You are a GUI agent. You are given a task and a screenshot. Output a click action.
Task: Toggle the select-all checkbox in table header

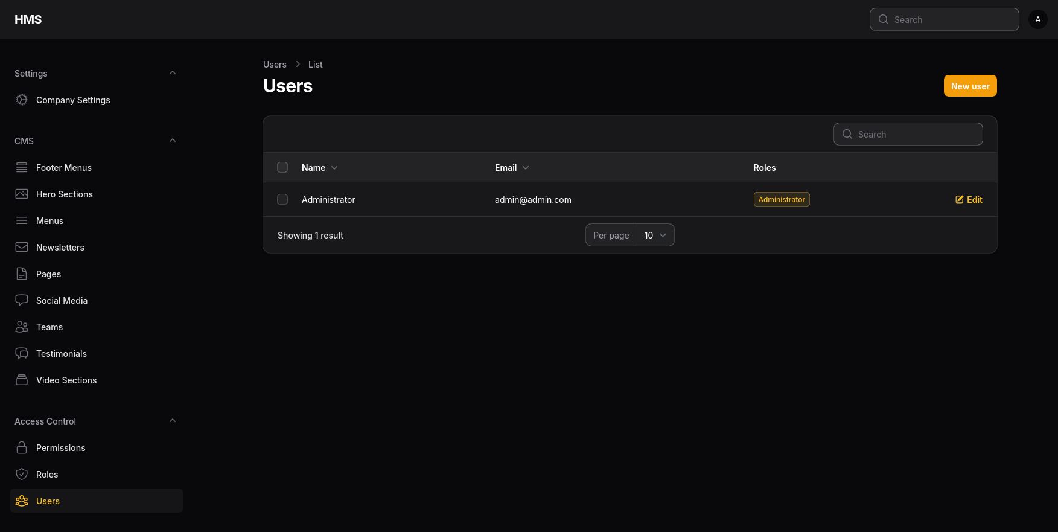[282, 167]
